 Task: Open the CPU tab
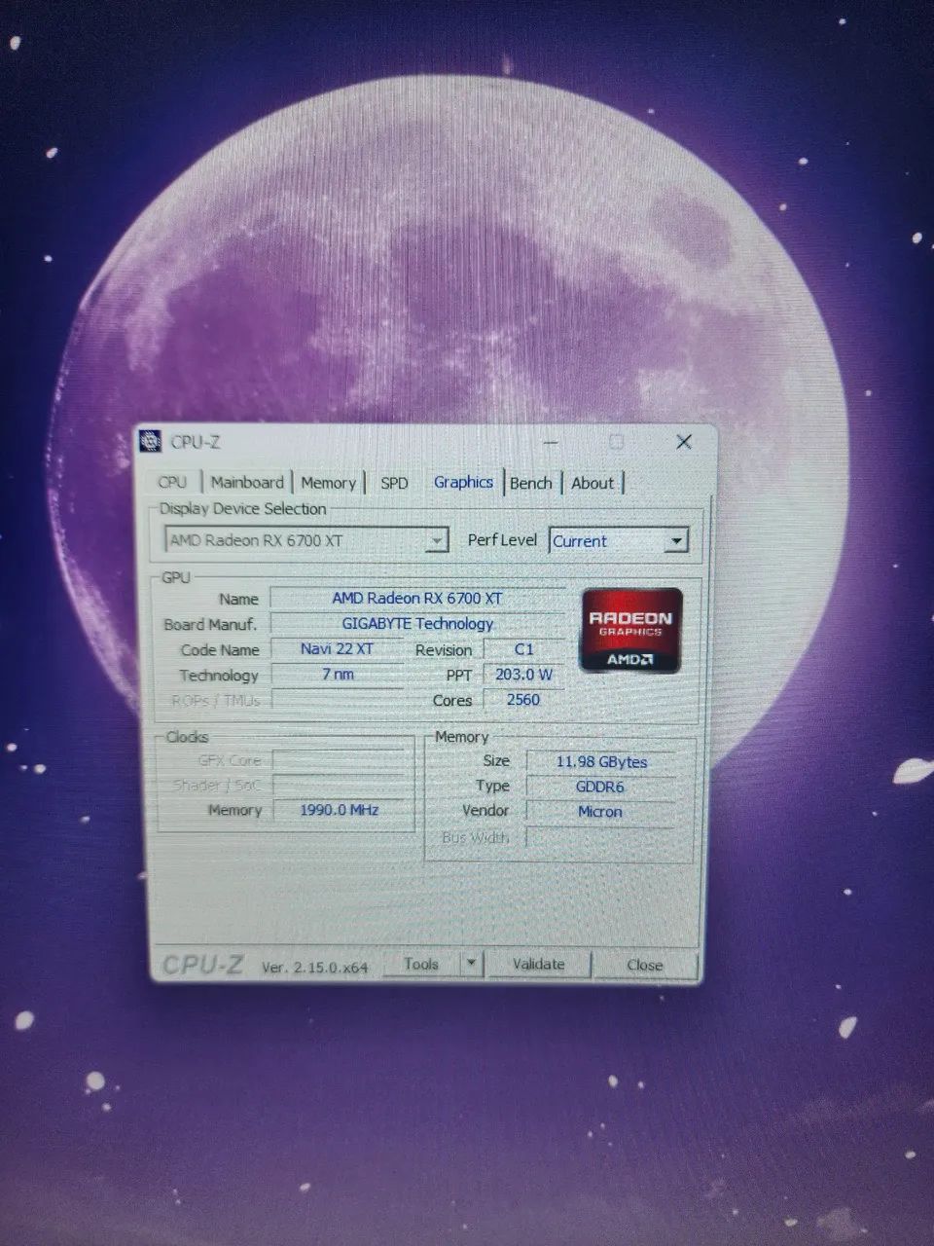(173, 482)
